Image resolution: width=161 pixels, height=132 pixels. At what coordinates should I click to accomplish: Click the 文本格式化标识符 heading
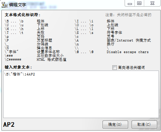[x=22, y=15]
